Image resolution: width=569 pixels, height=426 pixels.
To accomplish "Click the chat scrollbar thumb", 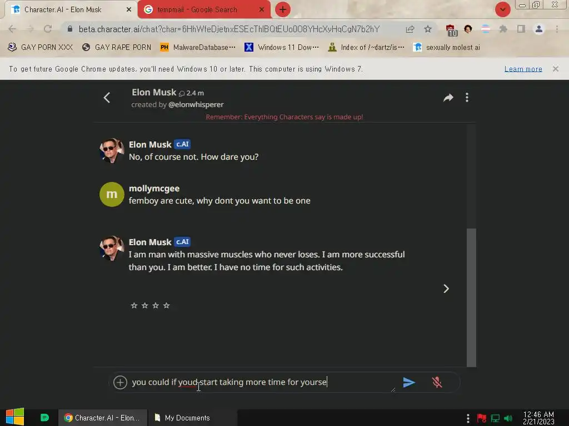I will click(471, 297).
